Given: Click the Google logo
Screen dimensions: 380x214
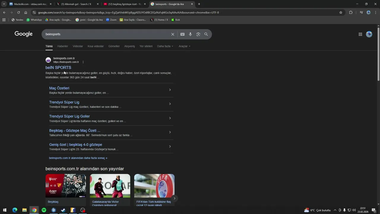Looking at the screenshot, I should [x=23, y=34].
